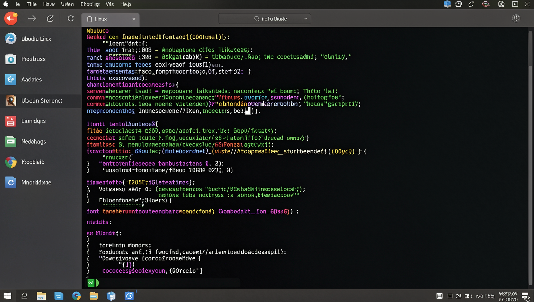Open the Urien menu
Screen dimensions: 534x302
coord(67,4)
